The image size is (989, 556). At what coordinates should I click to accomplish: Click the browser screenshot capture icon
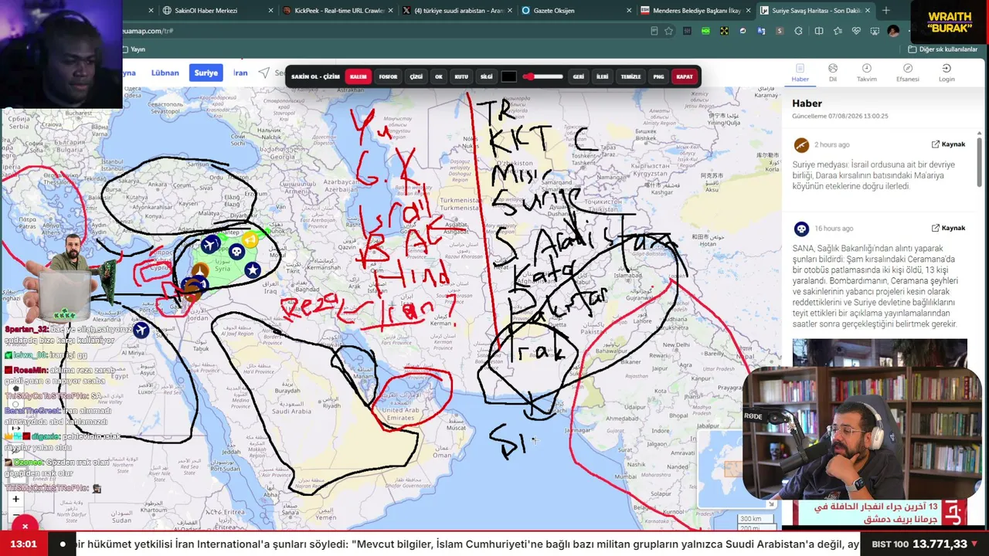pos(875,31)
